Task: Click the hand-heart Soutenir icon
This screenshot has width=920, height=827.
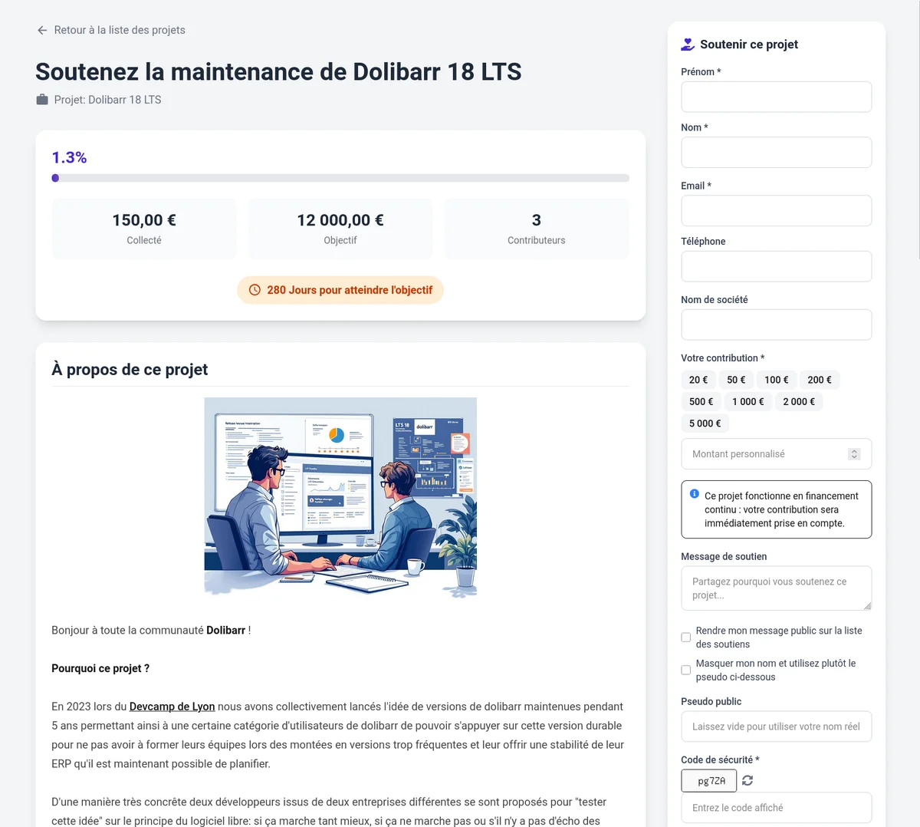Action: point(688,44)
